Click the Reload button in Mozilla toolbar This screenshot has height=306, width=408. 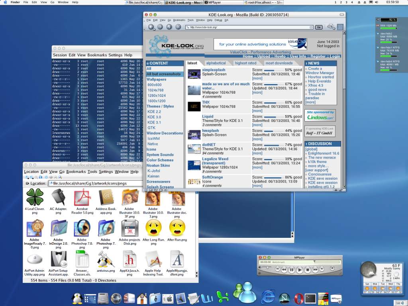coord(169,27)
